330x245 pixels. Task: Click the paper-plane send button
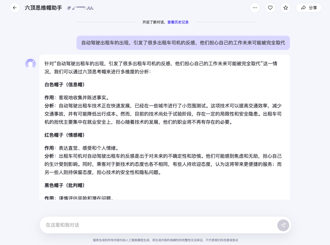(283, 225)
